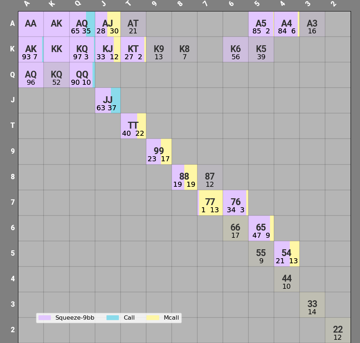
Task: Select the 54 hand cell
Action: (x=287, y=254)
